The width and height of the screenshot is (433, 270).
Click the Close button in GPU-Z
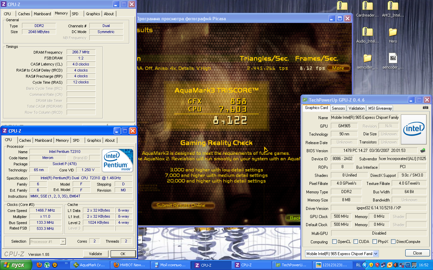click(417, 253)
